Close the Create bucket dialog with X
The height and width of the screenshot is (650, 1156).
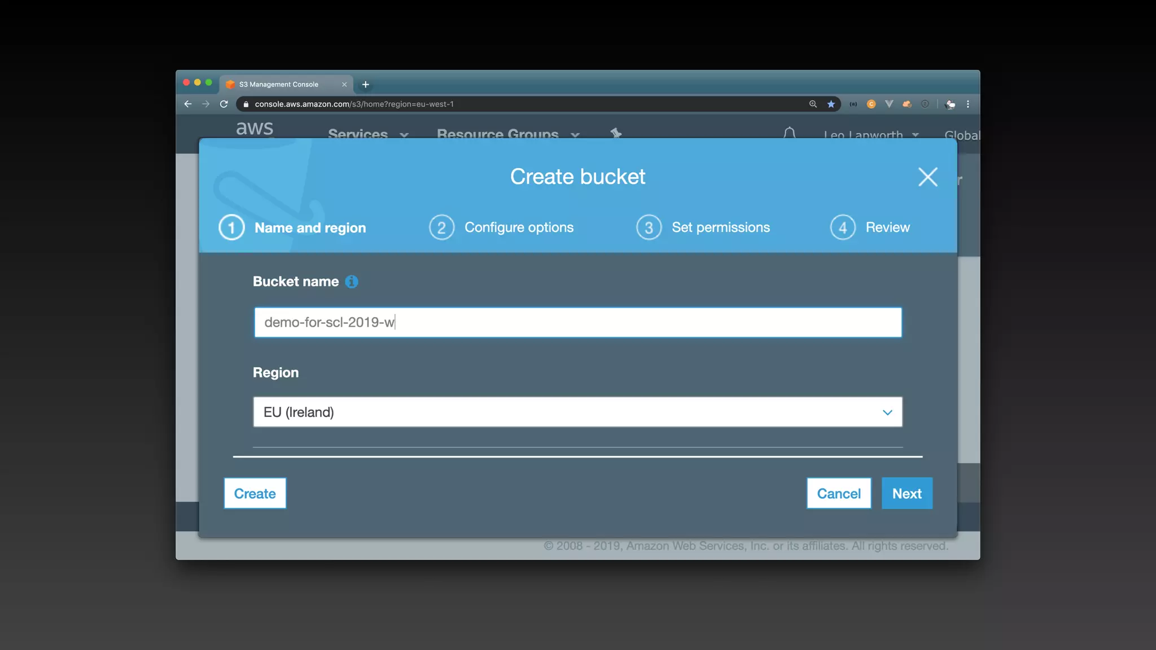pos(927,177)
